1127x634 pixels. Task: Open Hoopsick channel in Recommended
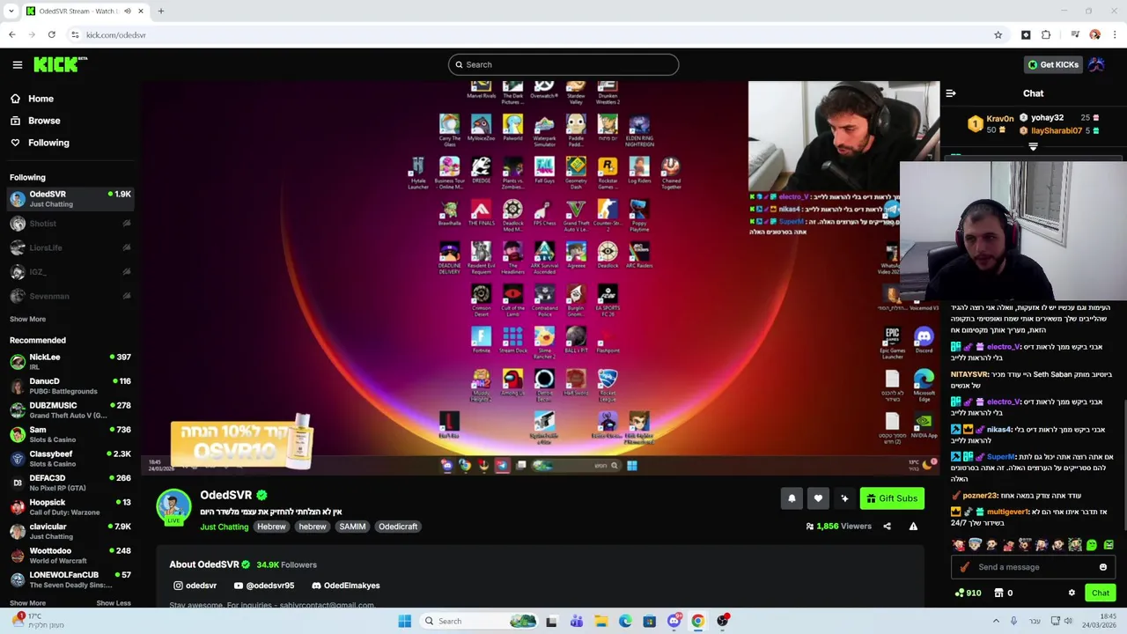coord(70,507)
